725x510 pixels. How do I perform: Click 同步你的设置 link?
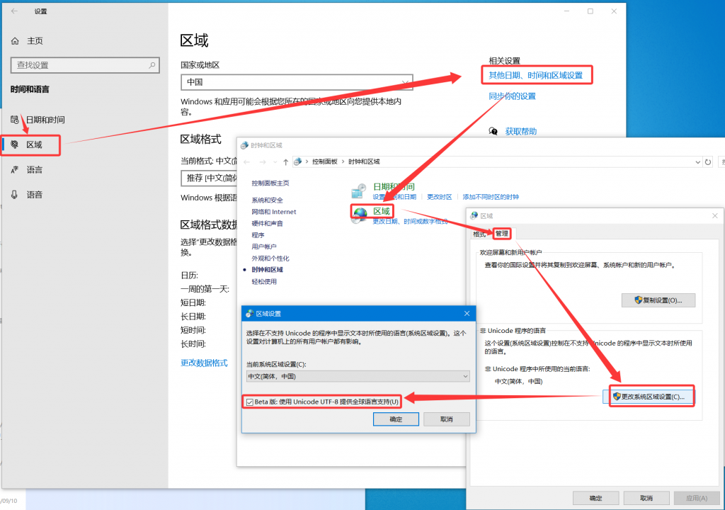click(x=513, y=96)
